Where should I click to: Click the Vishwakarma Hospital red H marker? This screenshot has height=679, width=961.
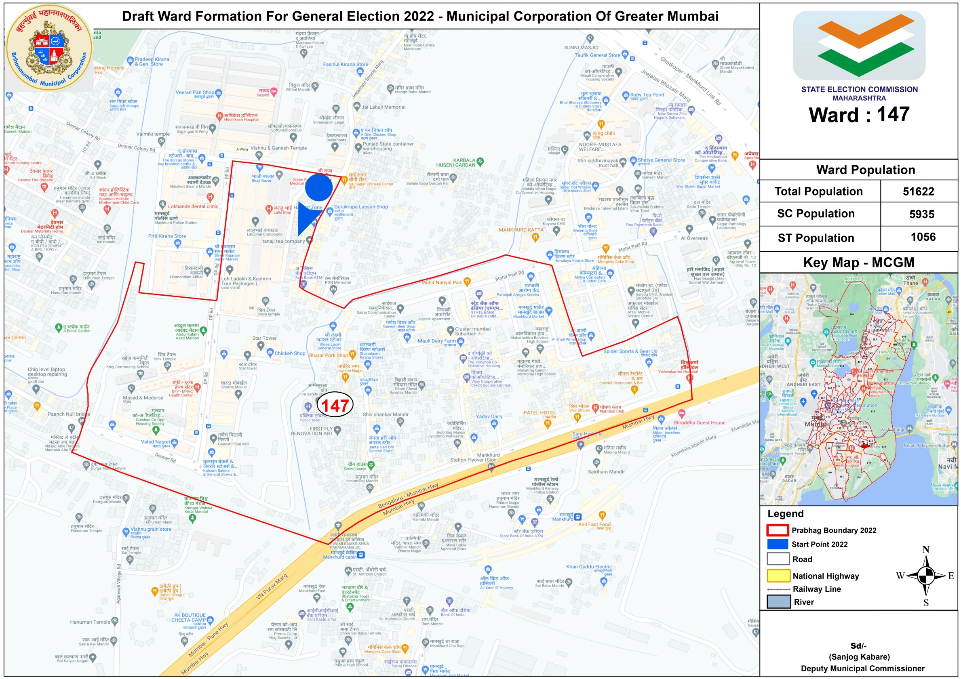(x=689, y=378)
